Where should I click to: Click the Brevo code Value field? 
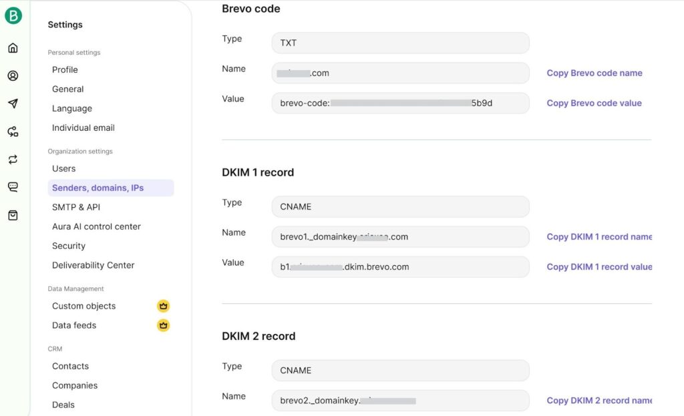coord(399,103)
